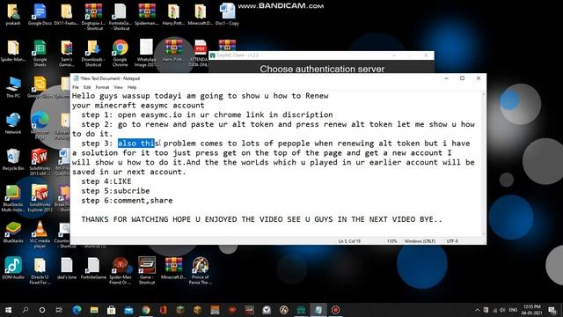Open the View menu in Notepad
563x317 pixels.
pos(118,87)
